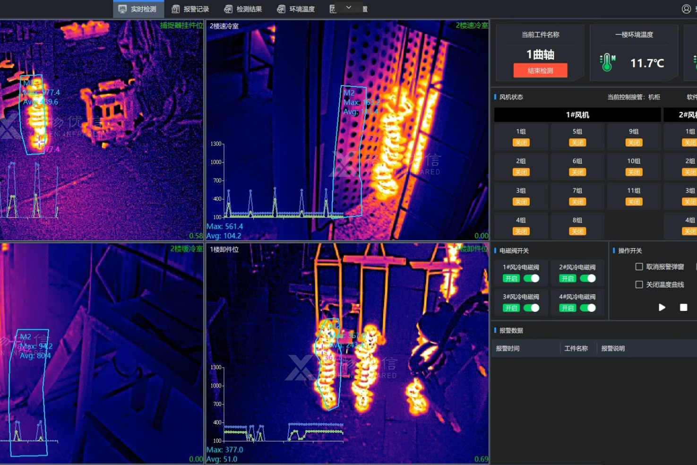697x465 pixels.
Task: Check the 关闭温度曲线 checkbox
Action: point(639,284)
